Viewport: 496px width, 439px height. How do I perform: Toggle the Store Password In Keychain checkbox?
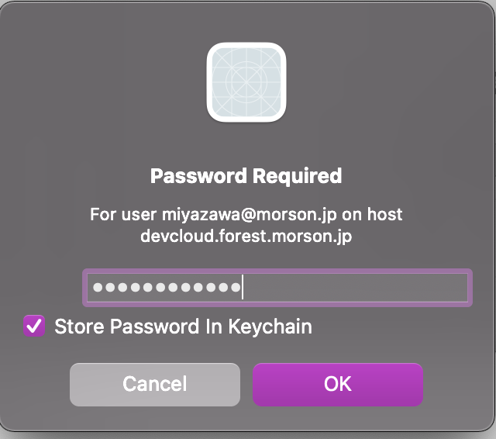tap(34, 326)
